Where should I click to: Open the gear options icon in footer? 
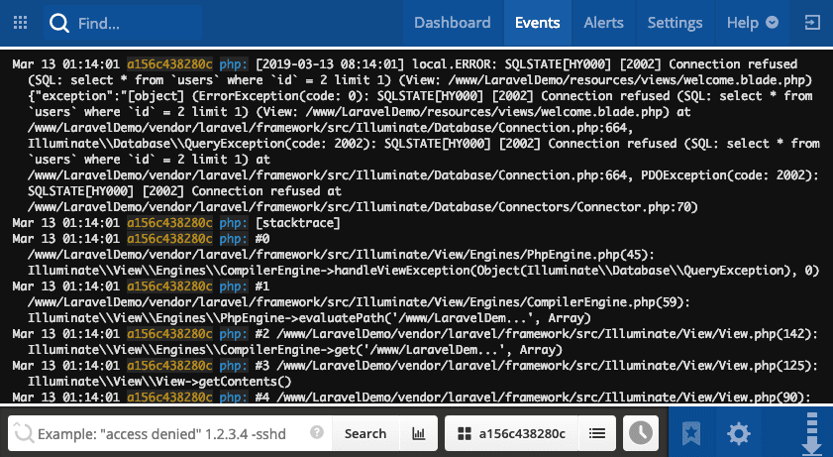point(739,433)
